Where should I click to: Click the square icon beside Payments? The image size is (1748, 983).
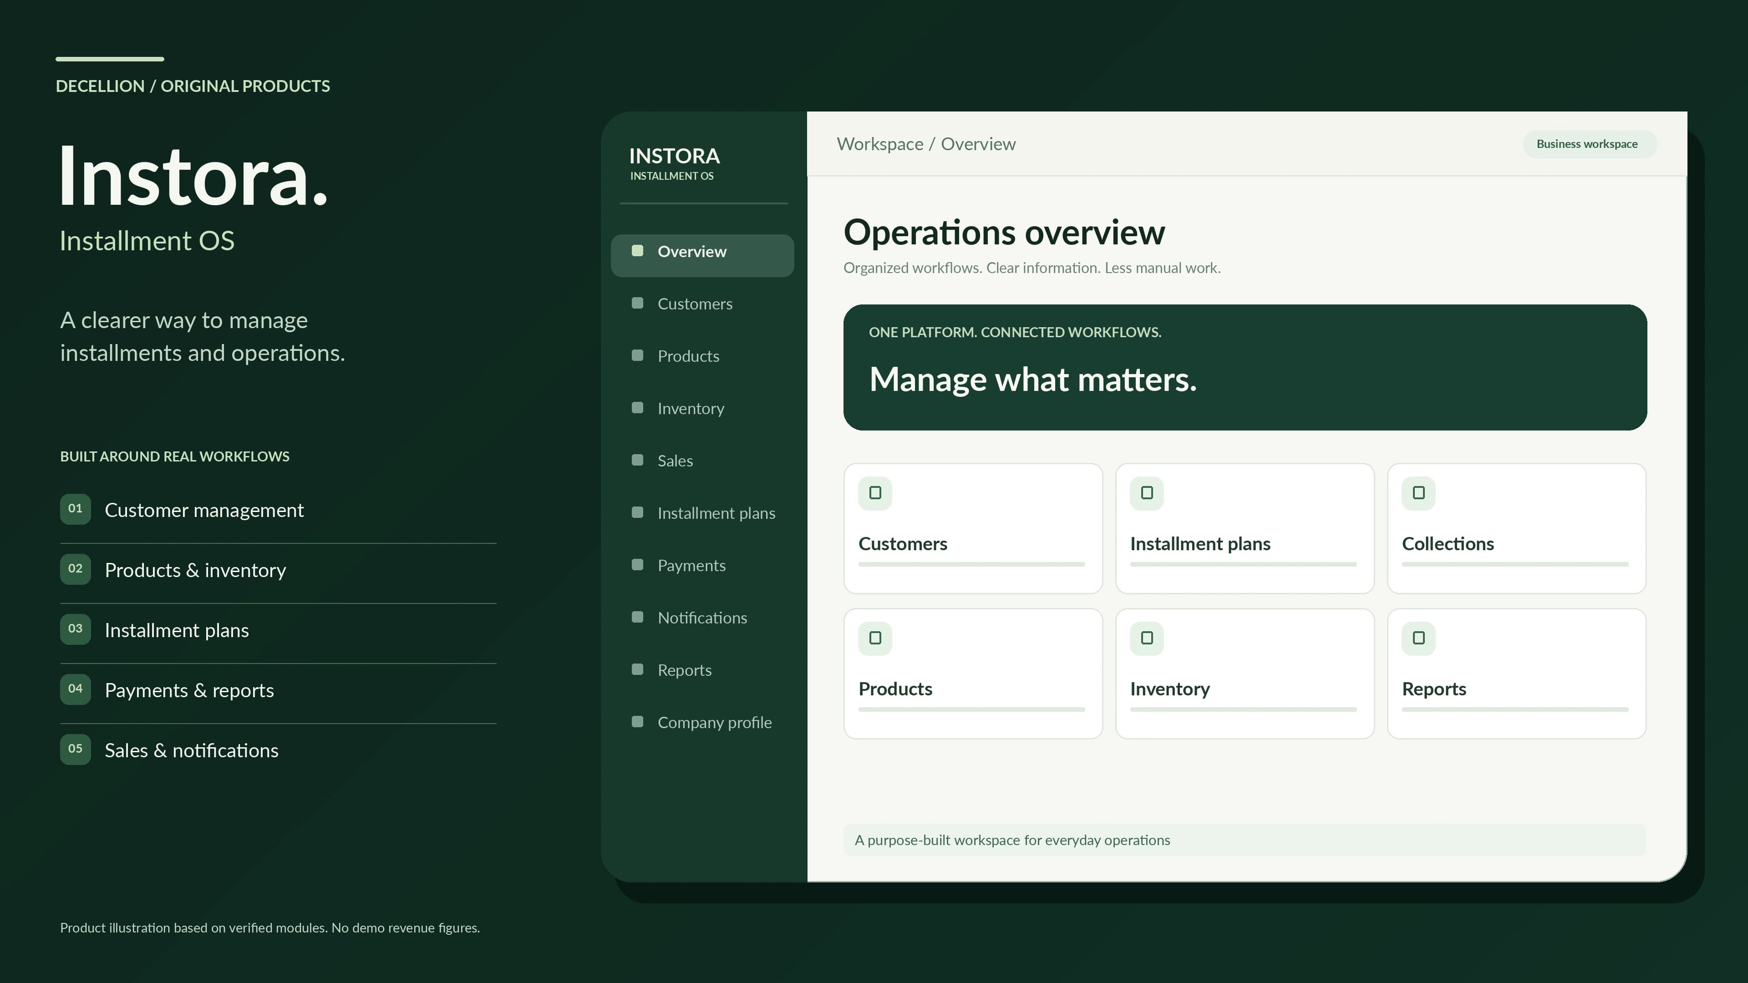(637, 564)
